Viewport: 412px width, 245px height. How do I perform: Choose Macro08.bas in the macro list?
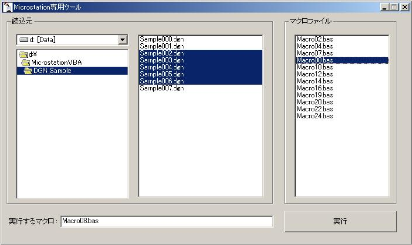[x=342, y=60]
